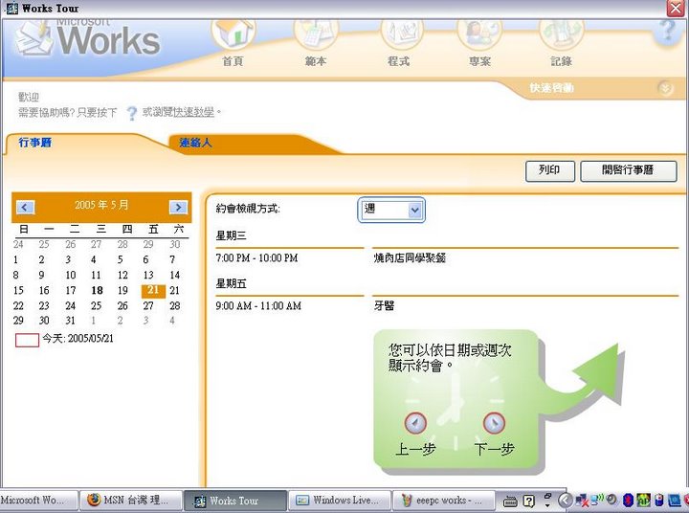Click the Works Tour title bar icon
689x513 pixels.
click(x=11, y=8)
